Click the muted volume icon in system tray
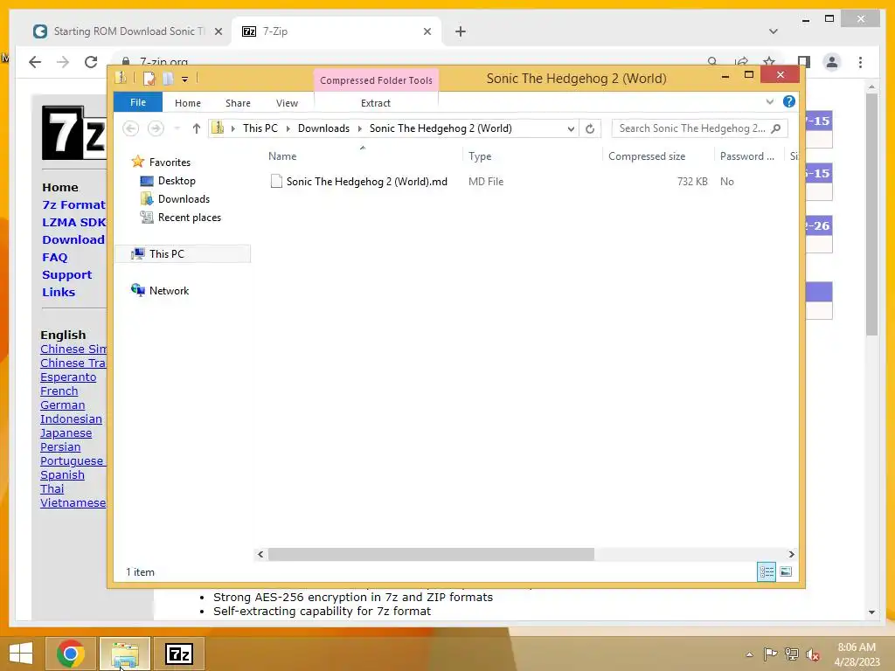This screenshot has width=895, height=671. [x=812, y=654]
